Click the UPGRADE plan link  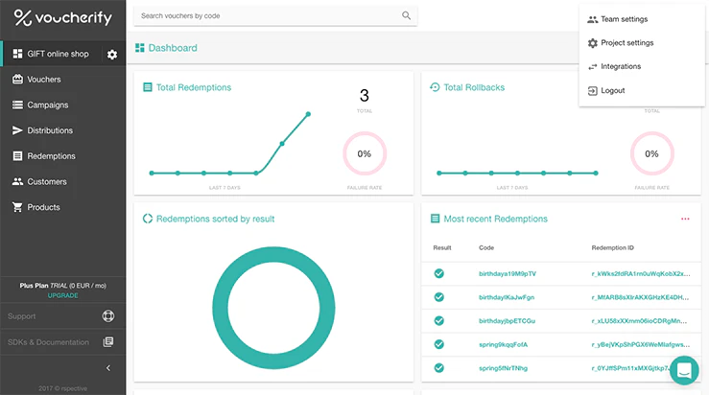(x=63, y=295)
